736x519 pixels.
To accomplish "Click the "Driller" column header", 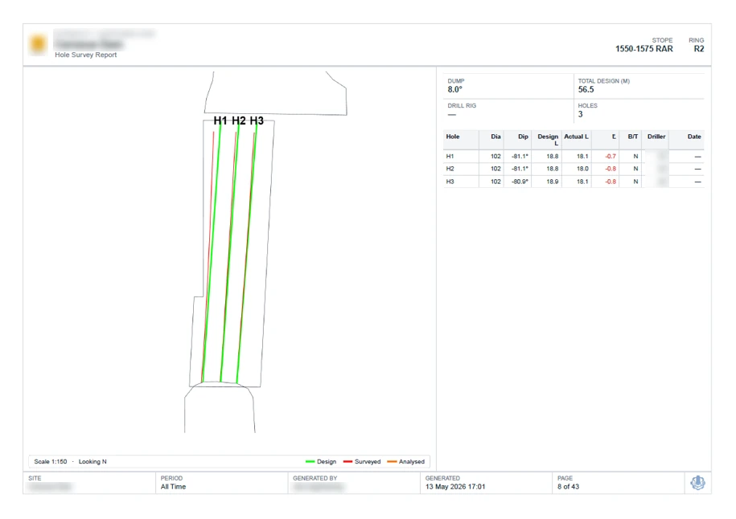I will [x=656, y=137].
